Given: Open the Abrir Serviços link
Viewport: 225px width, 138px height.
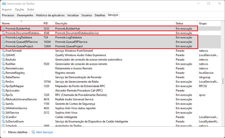Looking at the screenshot, I should coord(45,132).
